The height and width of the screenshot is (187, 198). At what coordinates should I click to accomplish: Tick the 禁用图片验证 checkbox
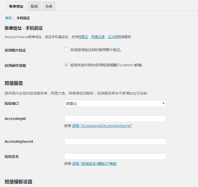pyautogui.click(x=66, y=50)
